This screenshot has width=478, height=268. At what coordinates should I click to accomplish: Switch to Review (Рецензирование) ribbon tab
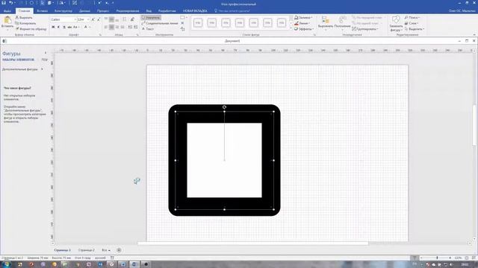[128, 10]
